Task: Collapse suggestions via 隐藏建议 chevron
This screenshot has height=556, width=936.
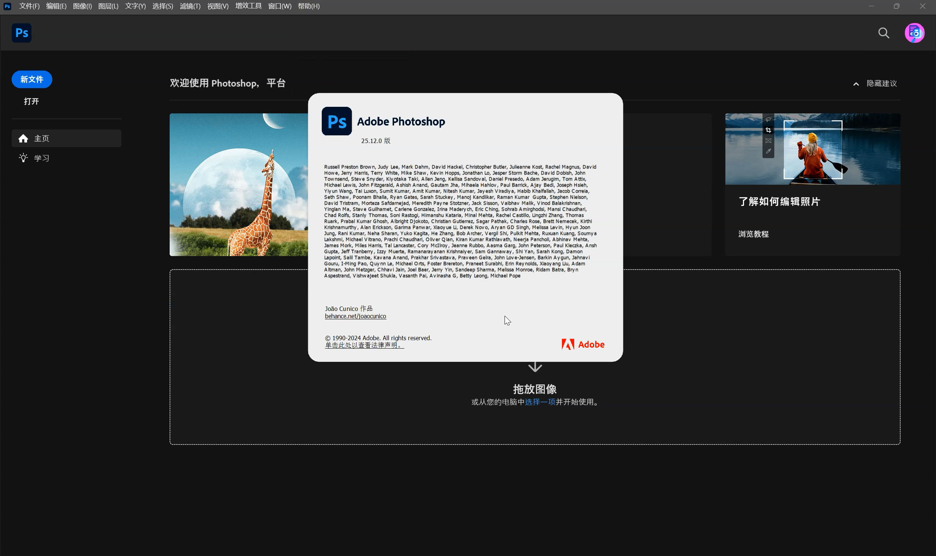Action: [x=856, y=84]
